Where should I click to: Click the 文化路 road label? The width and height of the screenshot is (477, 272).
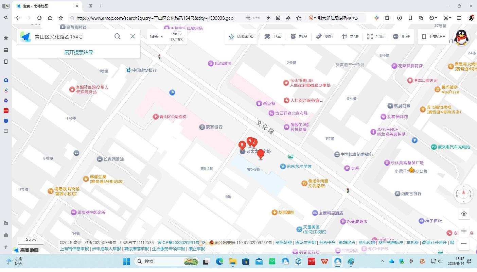[x=265, y=127]
